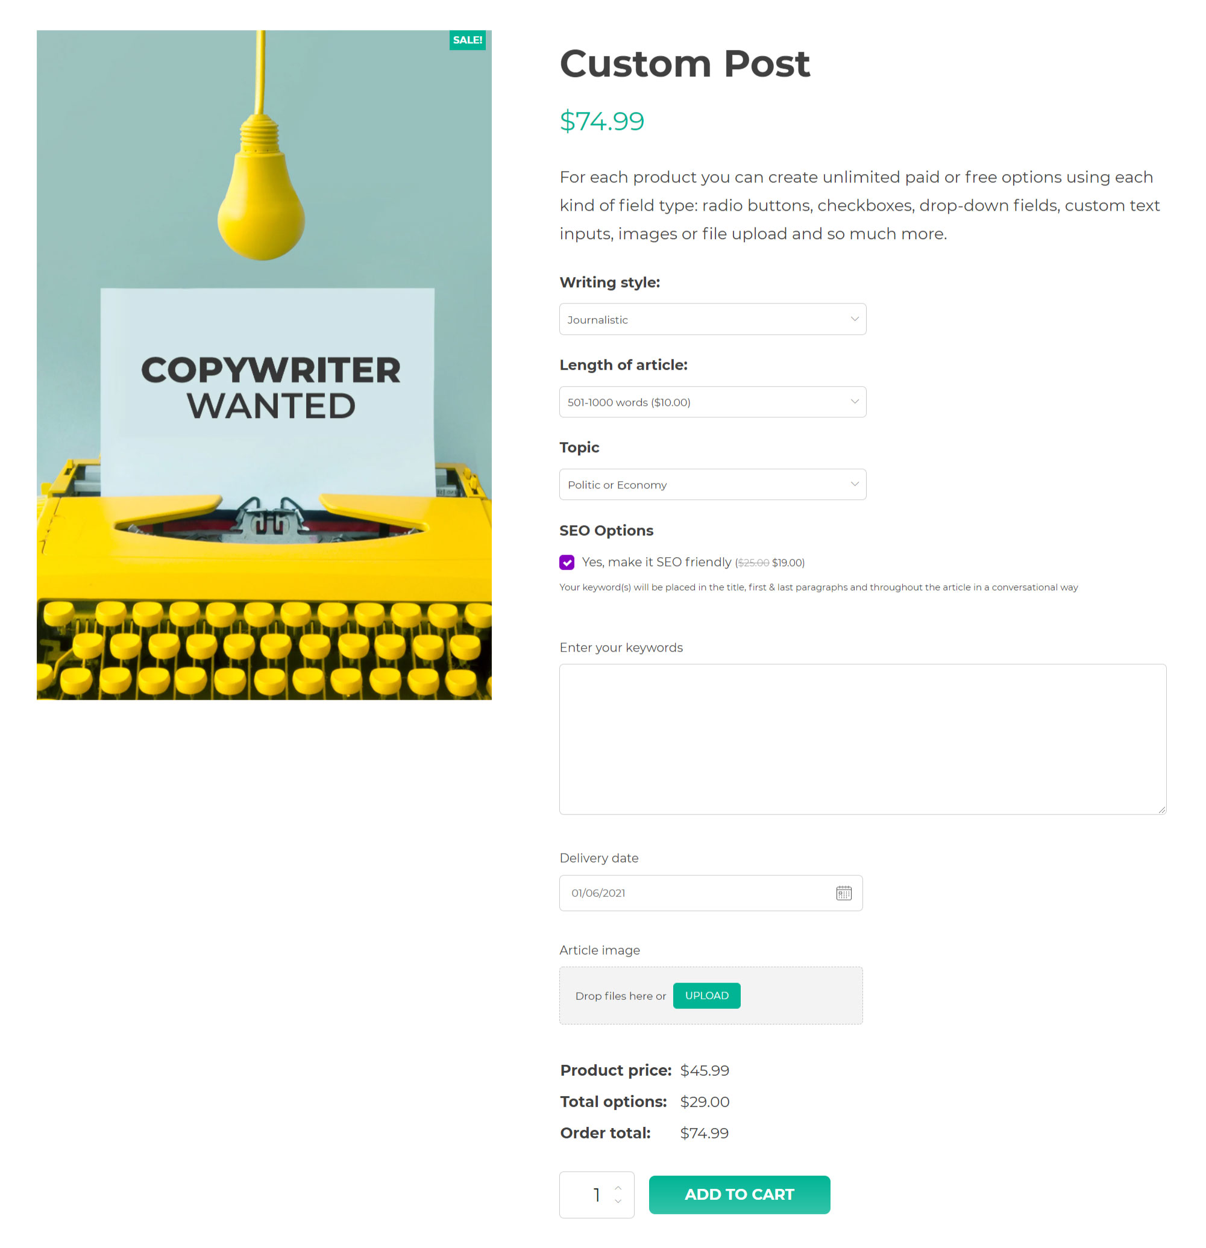Click the SALE! badge on the product image
This screenshot has height=1248, width=1206.
[467, 40]
